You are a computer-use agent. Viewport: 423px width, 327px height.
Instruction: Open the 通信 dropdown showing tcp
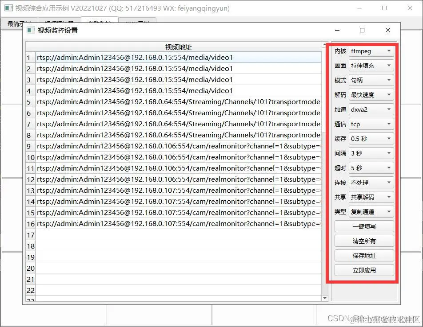point(371,124)
